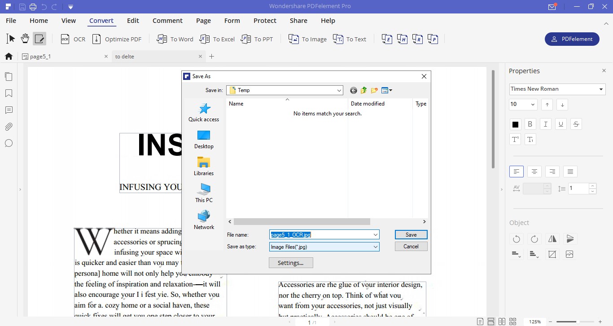Select the 'to delte' document tab
Image resolution: width=613 pixels, height=326 pixels.
pos(125,56)
